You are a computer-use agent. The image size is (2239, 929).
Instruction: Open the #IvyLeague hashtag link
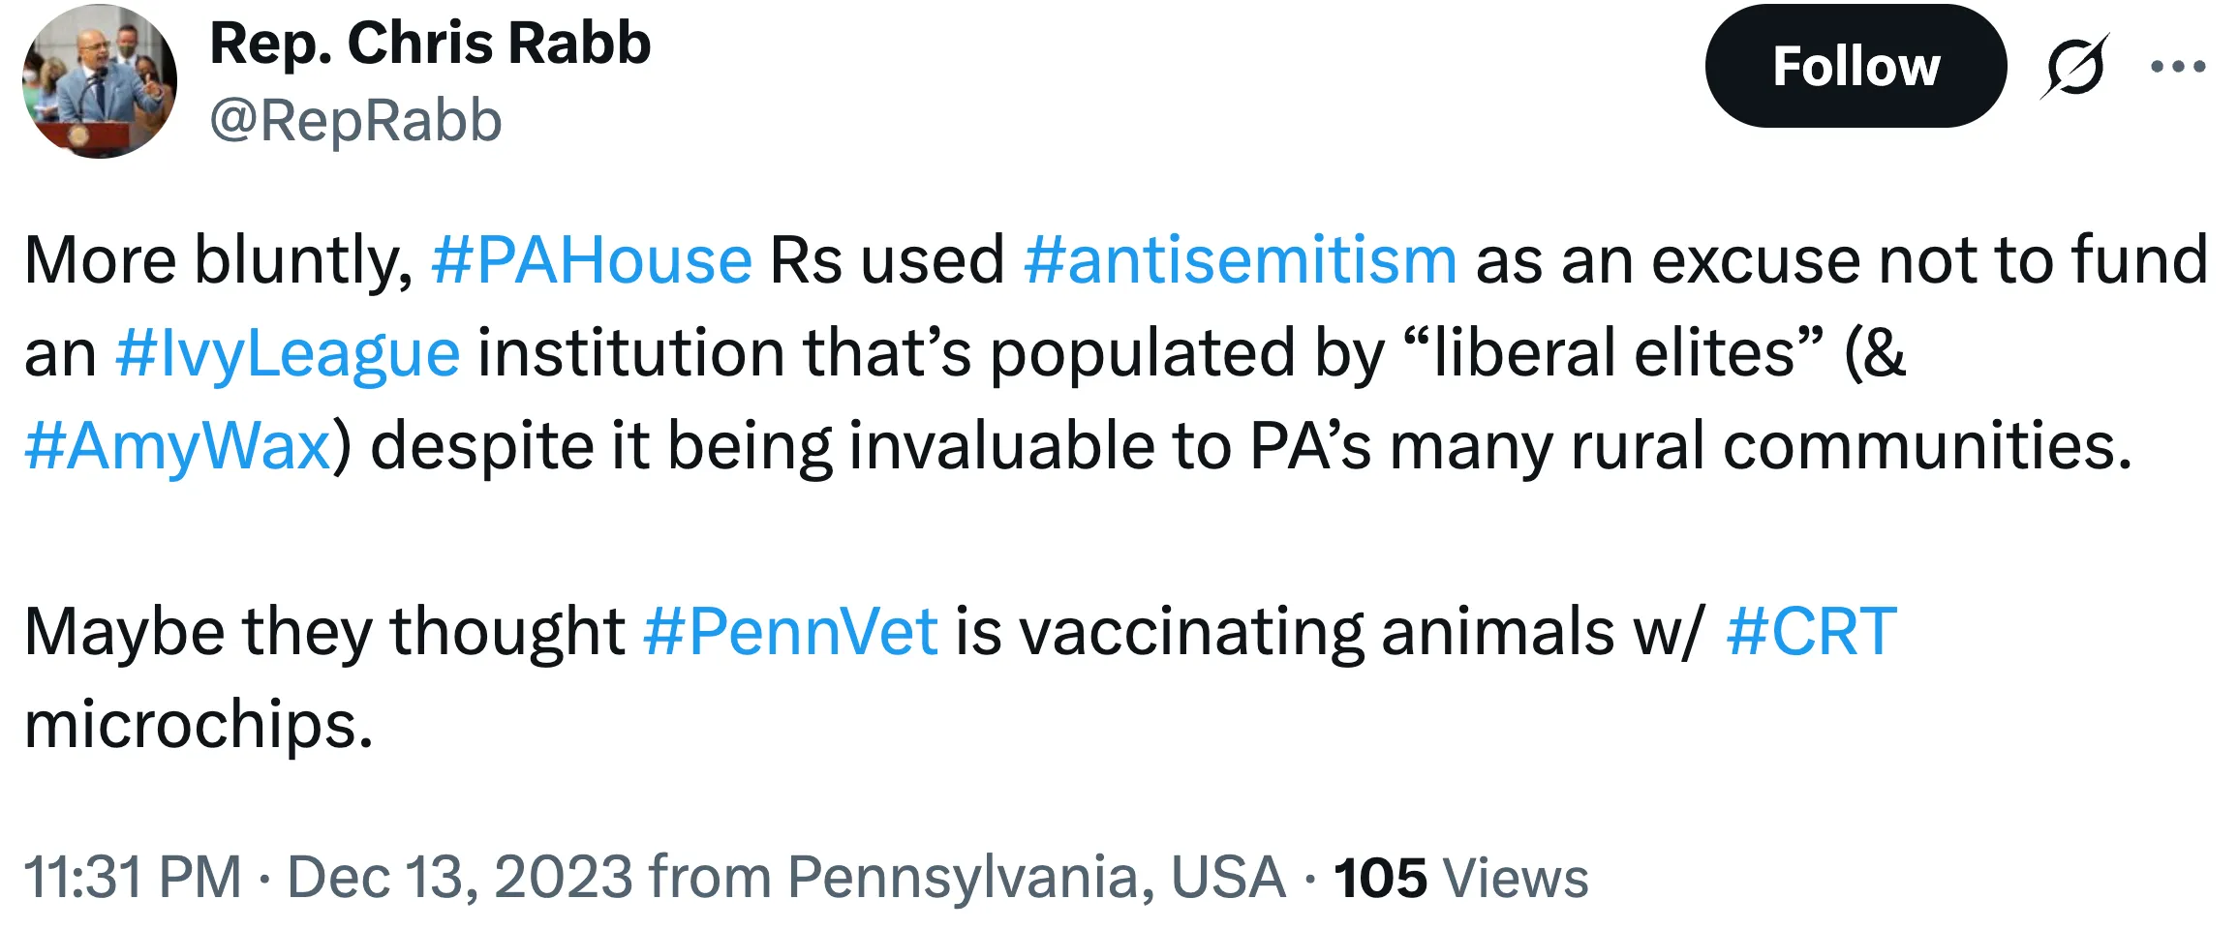pos(287,353)
